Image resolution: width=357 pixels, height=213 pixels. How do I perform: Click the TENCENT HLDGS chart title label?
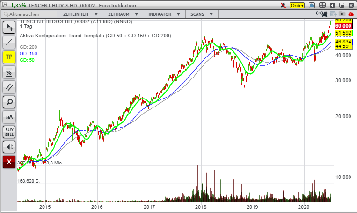pos(76,21)
